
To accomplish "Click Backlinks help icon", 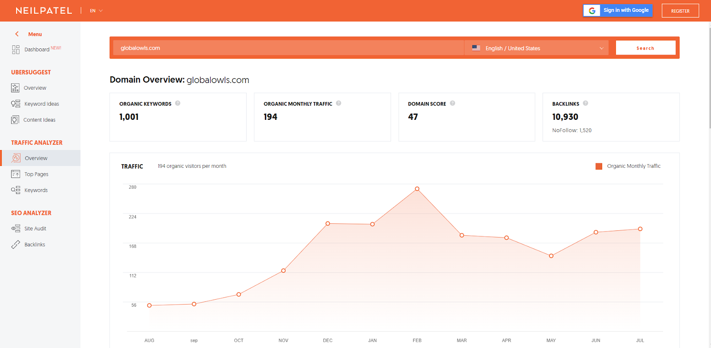I will click(586, 103).
